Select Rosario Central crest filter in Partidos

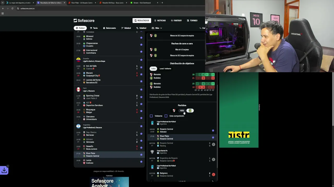190,111
